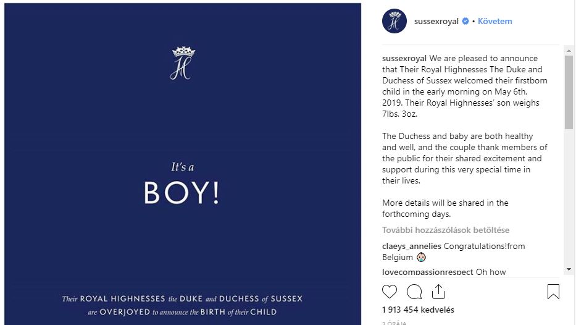Open claeys_annelies commenter profile
Viewport: 576px width, 325px height.
(x=411, y=246)
